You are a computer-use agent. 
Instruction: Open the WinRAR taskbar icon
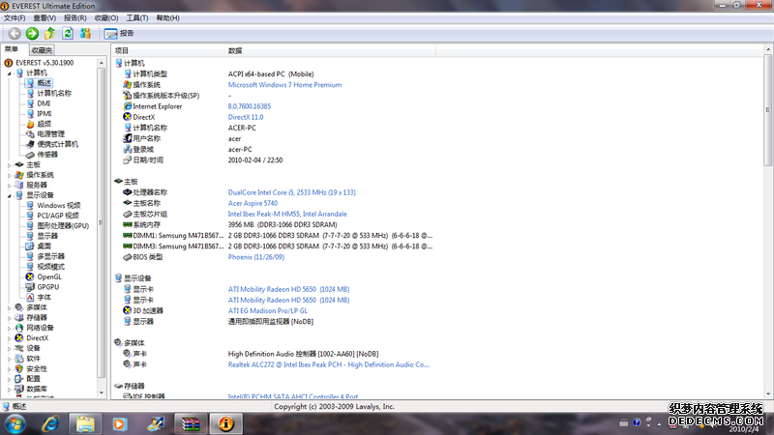pyautogui.click(x=191, y=423)
